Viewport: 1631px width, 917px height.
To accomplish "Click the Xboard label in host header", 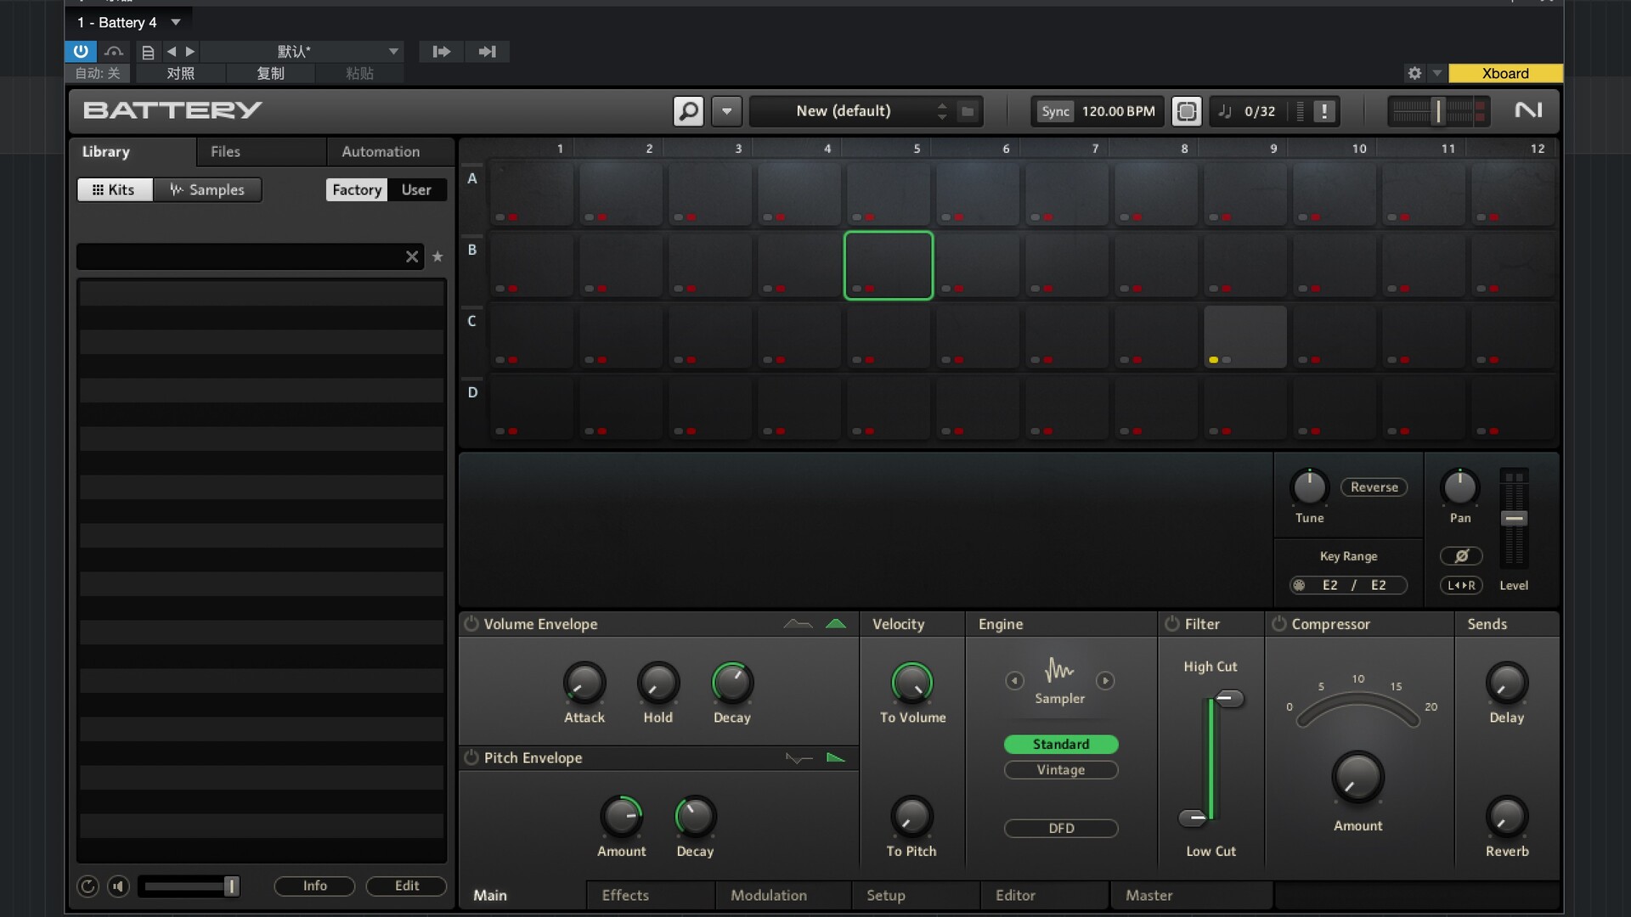I will point(1505,73).
